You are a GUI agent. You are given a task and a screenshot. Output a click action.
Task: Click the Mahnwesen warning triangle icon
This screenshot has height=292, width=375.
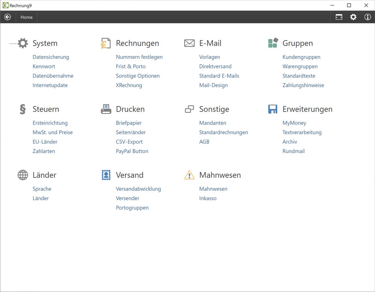point(189,175)
